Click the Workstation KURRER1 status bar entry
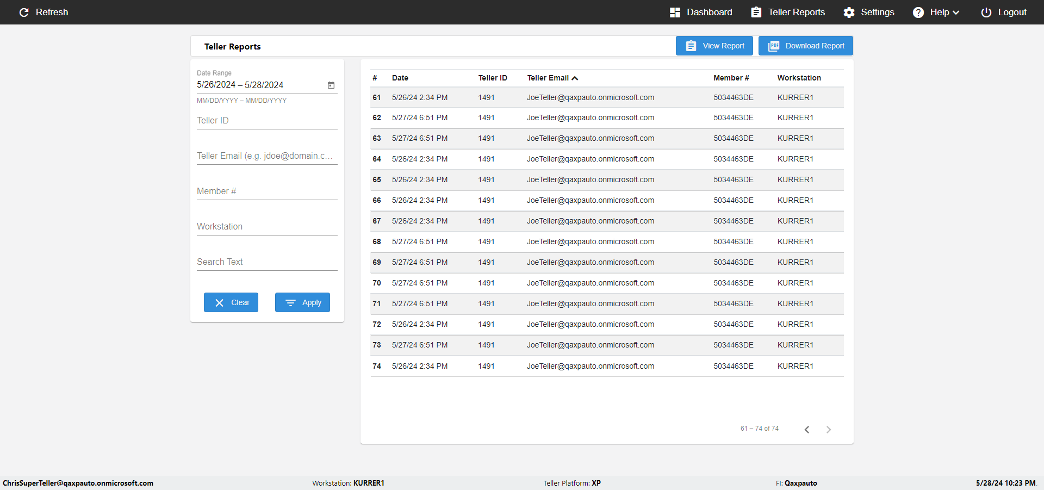 [x=349, y=483]
